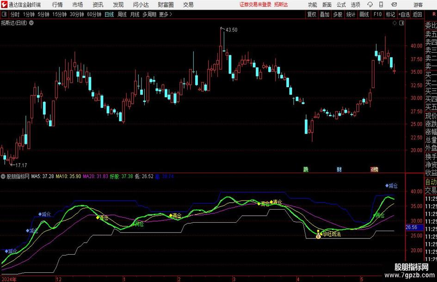Click the blue 财 marker on chart
Image resolution: width=437 pixels, height=282 pixels.
pos(339,169)
